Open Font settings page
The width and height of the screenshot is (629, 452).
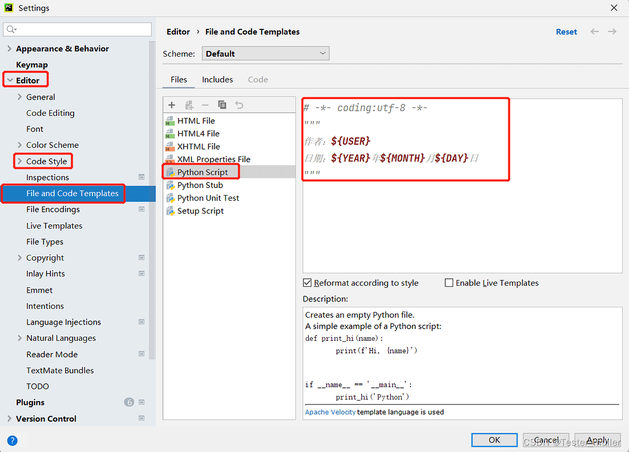tap(35, 129)
